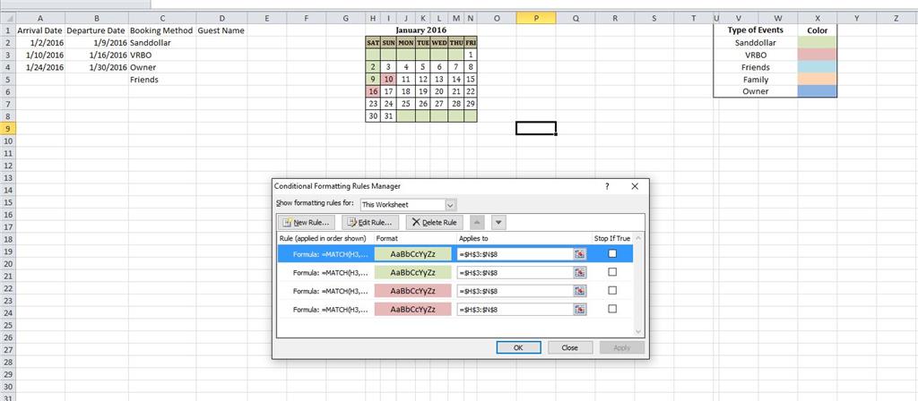Tick Stop If True for fourth rule
This screenshot has height=401, width=918.
(x=612, y=309)
